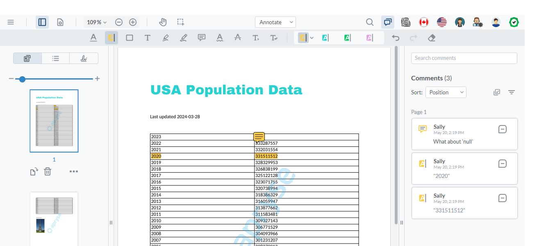Switch to the thumbnails panel tab
This screenshot has height=246, width=546.
pyautogui.click(x=27, y=58)
